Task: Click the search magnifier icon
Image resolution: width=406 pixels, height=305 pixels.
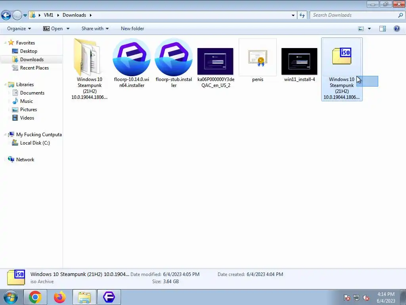Action: point(400,15)
